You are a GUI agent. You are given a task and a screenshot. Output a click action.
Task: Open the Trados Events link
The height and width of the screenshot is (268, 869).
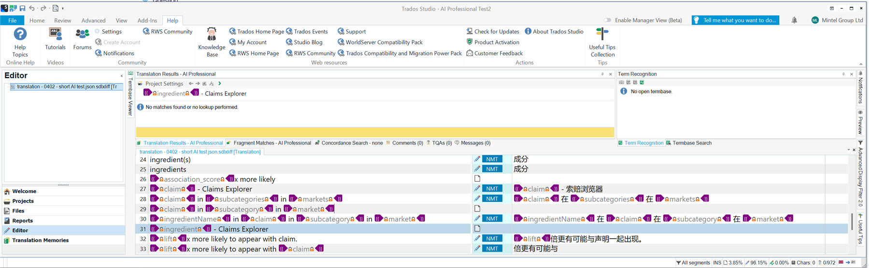coord(307,31)
